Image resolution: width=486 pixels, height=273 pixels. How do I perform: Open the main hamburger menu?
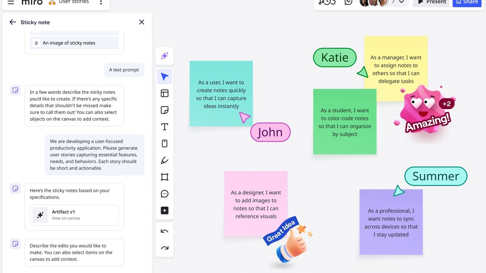click(11, 2)
